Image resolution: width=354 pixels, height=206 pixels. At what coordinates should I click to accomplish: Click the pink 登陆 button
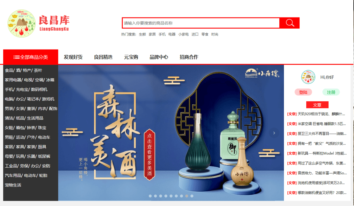(303, 92)
